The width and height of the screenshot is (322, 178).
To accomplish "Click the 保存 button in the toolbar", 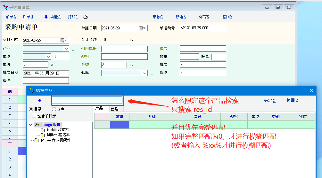I will [204, 17].
